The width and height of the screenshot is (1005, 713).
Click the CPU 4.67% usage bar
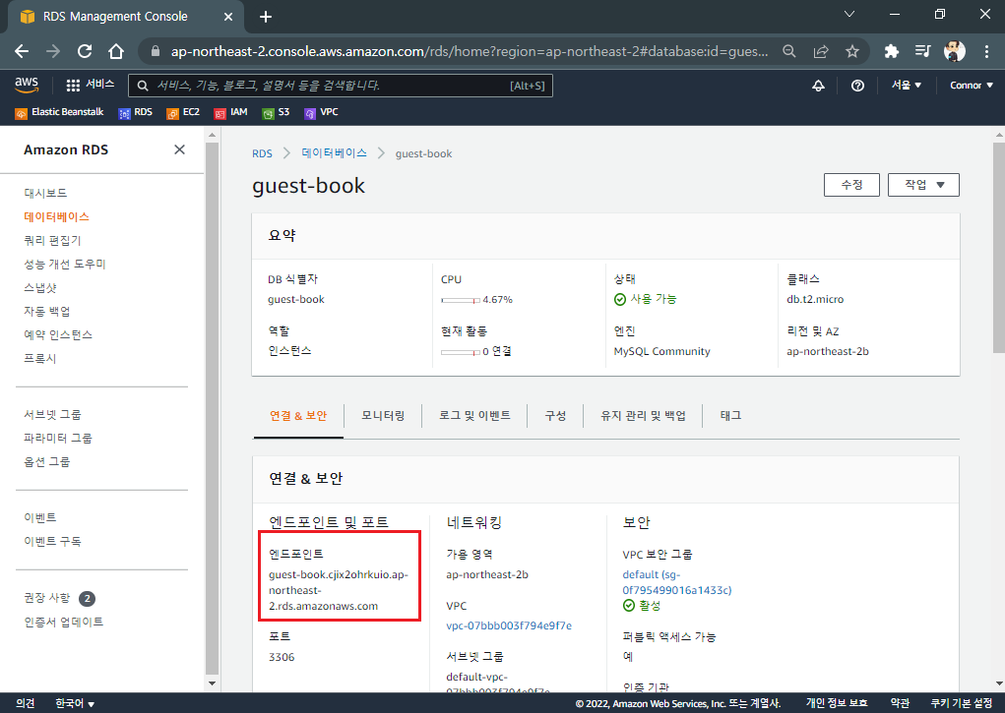[x=461, y=300]
